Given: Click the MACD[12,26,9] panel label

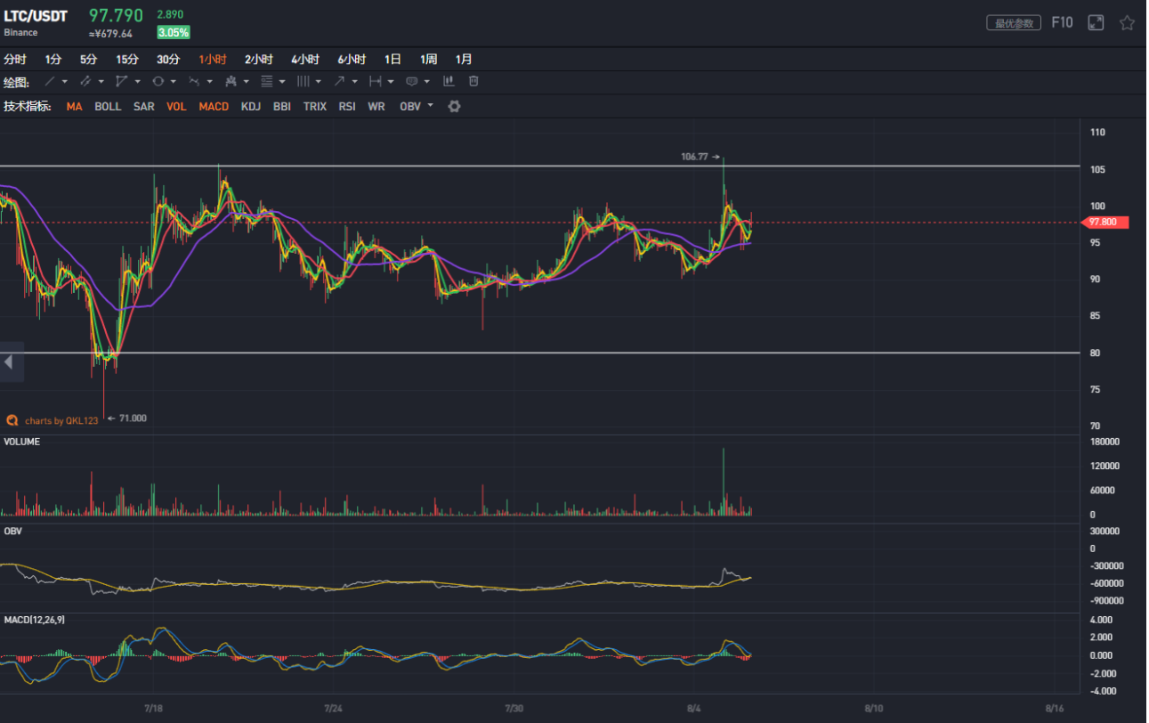Looking at the screenshot, I should click(34, 620).
